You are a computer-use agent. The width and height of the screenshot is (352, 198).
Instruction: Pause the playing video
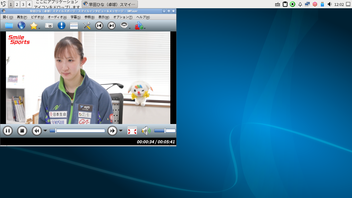point(8,131)
